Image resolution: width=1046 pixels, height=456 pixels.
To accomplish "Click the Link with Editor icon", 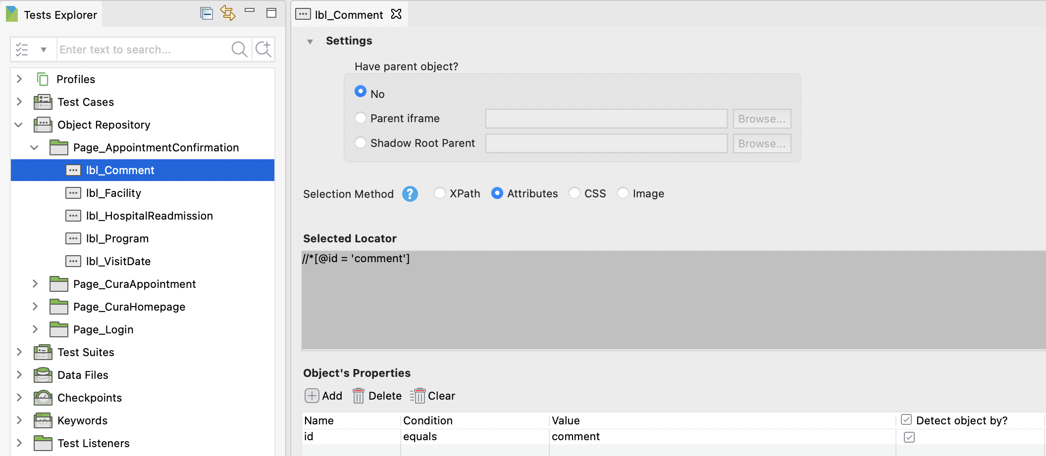I will tap(228, 13).
